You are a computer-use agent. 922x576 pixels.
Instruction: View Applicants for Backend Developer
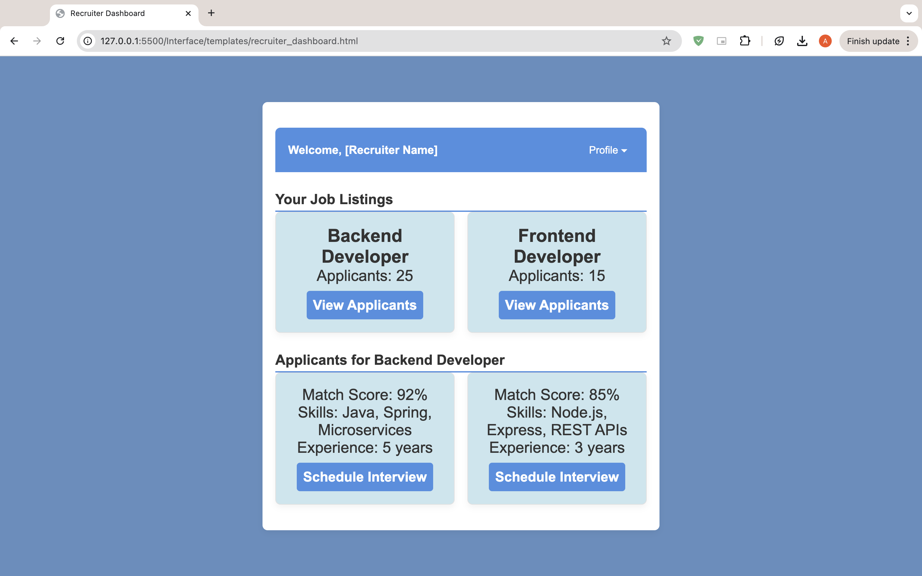pos(365,305)
